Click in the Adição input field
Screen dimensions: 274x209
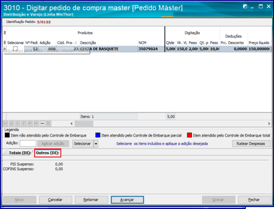28,143
